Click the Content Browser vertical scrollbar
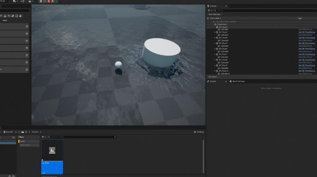Image resolution: width=317 pixels, height=177 pixels. [x=203, y=156]
